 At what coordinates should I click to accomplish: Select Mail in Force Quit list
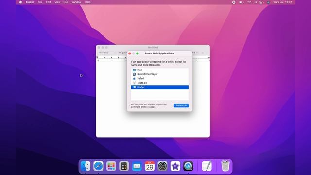pos(160,70)
